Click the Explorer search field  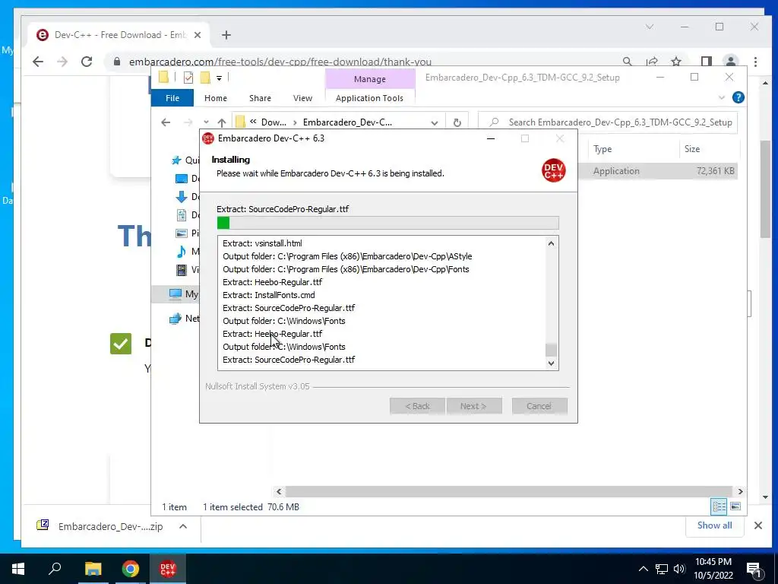tap(608, 122)
